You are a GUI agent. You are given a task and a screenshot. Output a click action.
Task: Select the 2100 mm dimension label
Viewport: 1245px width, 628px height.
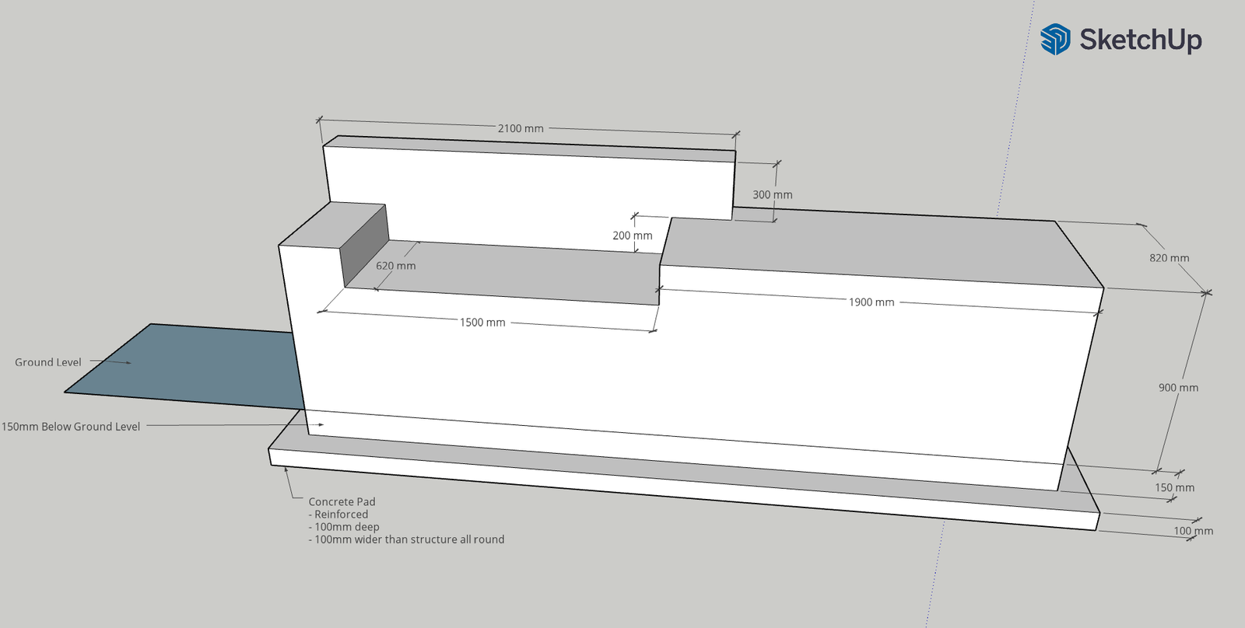coord(521,128)
